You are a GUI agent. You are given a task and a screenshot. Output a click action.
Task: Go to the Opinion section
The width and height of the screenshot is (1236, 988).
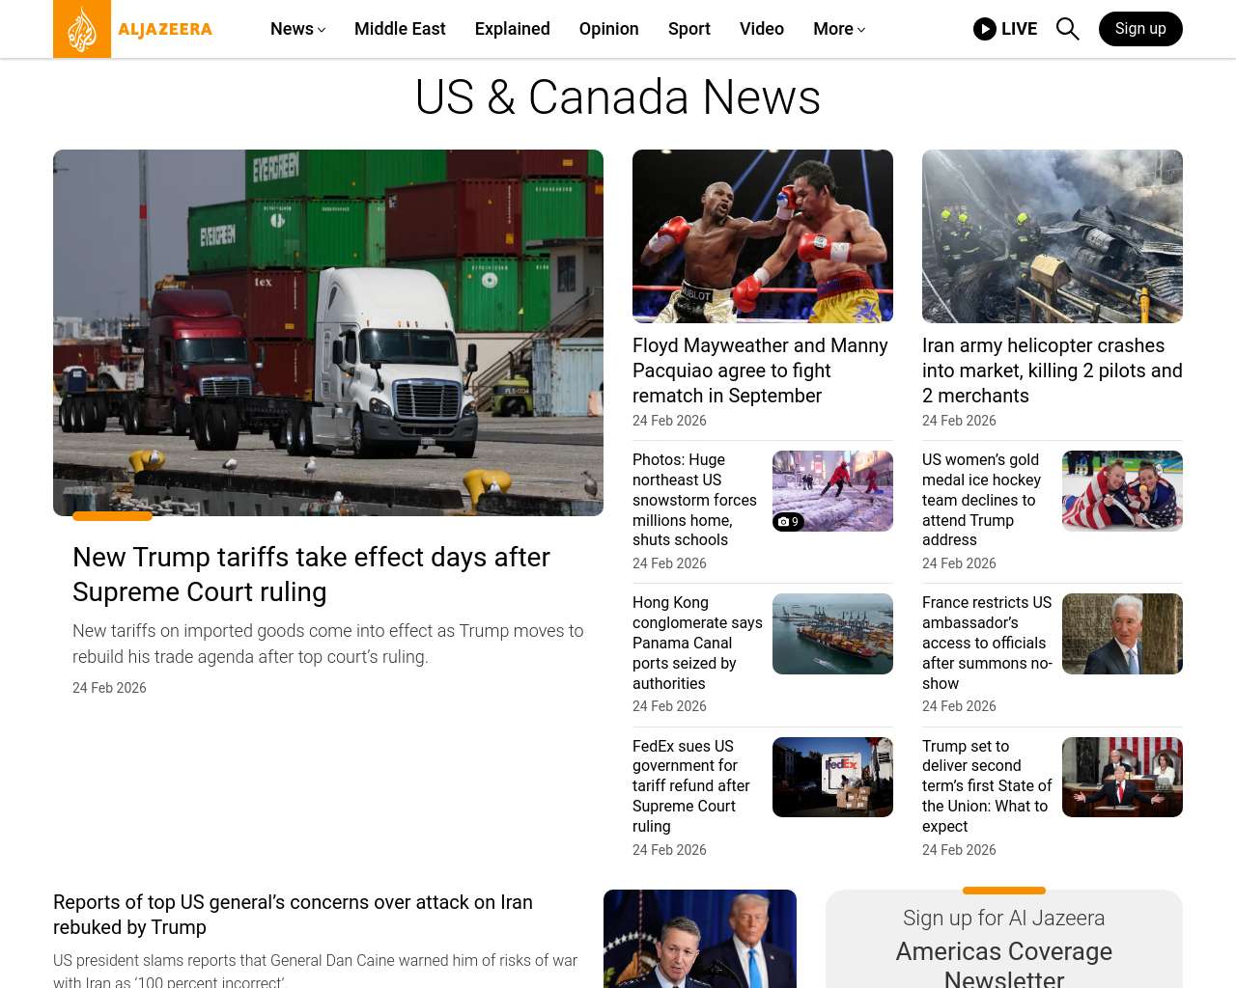click(608, 29)
